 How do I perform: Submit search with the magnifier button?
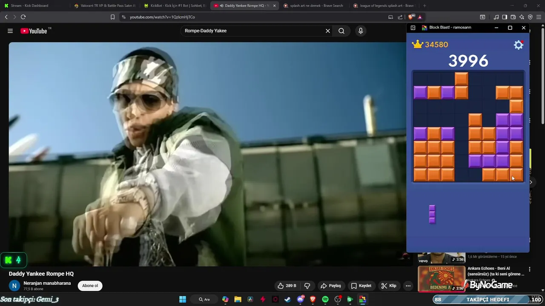341,31
